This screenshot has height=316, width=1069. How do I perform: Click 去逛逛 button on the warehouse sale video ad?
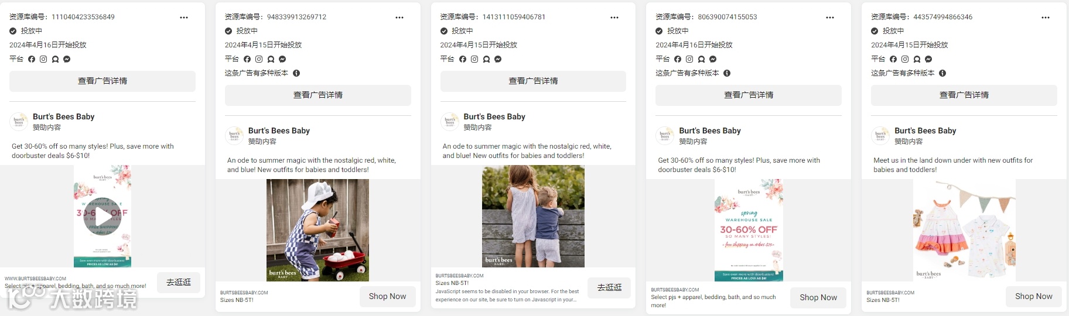tap(179, 282)
